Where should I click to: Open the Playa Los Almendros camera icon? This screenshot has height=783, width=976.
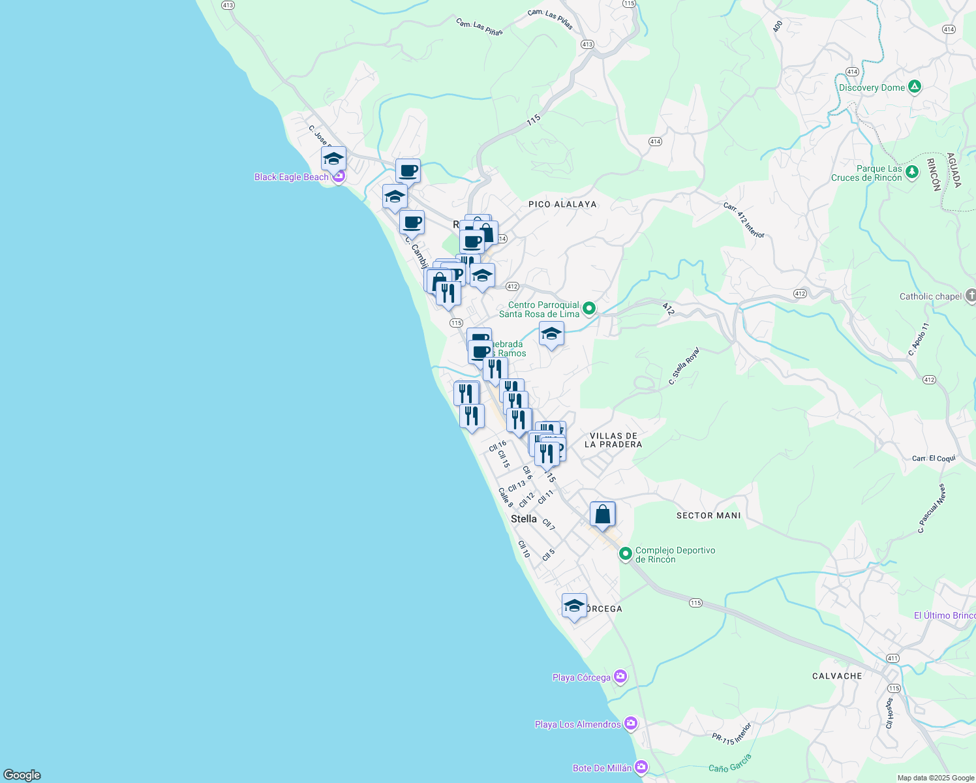tap(630, 724)
